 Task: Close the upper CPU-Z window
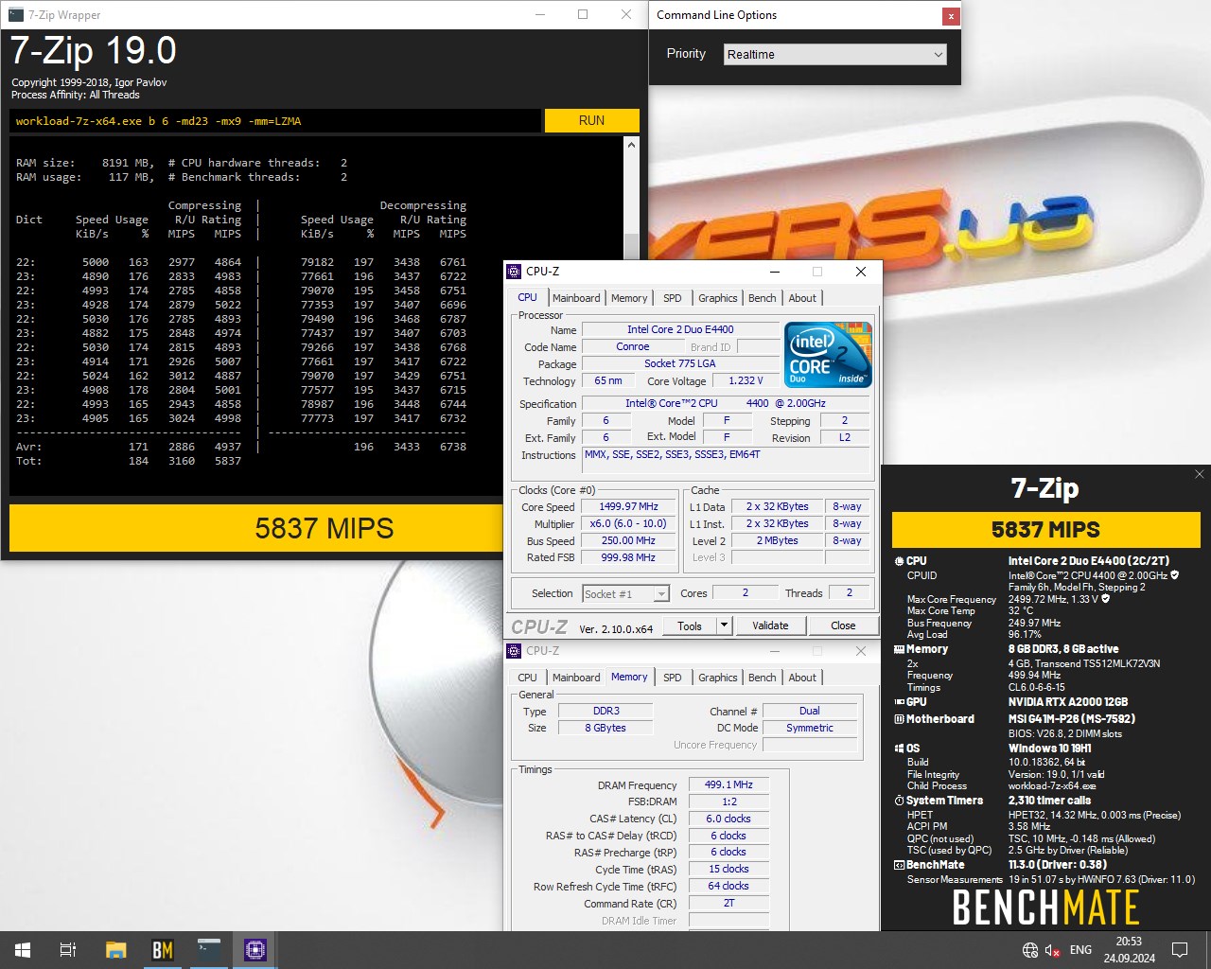(861, 272)
